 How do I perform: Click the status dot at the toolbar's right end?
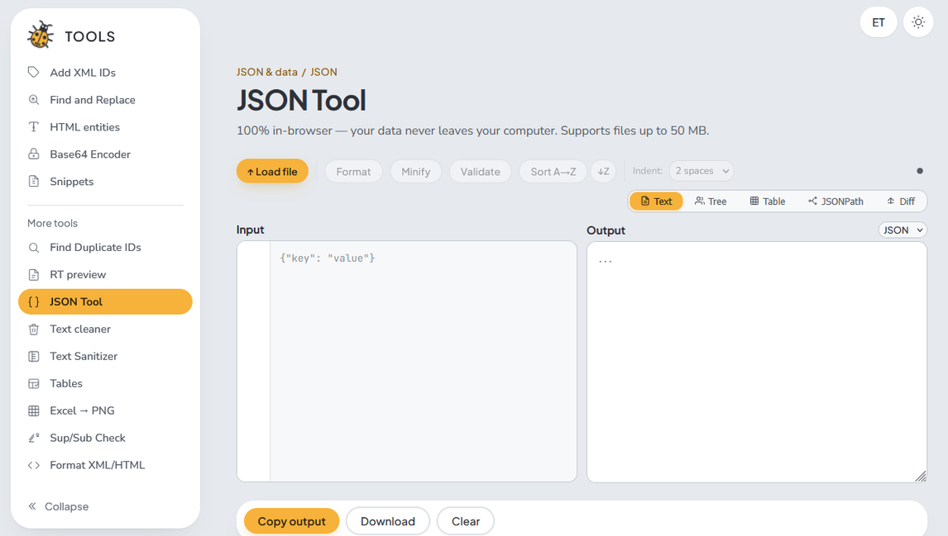point(920,171)
